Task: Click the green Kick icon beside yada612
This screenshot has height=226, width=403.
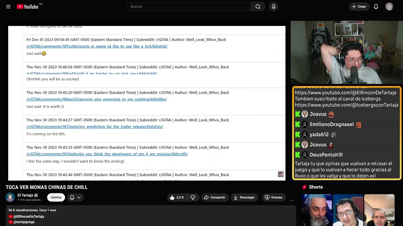Action: pyautogui.click(x=298, y=134)
